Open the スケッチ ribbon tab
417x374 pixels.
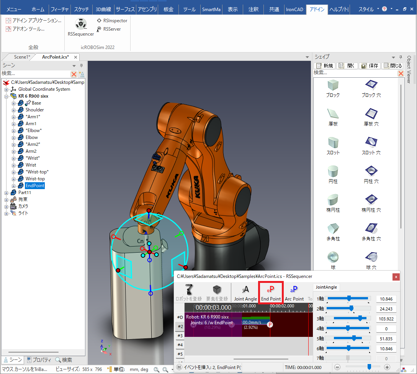pyautogui.click(x=82, y=9)
